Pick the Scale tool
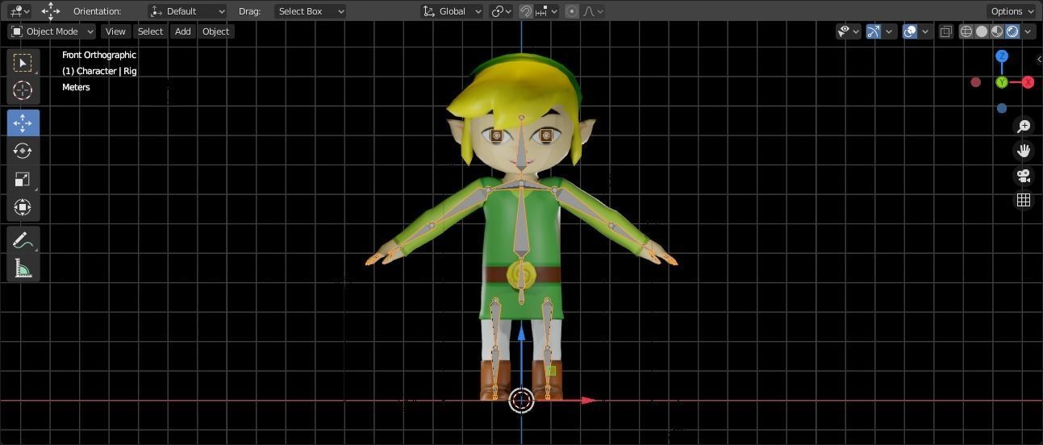This screenshot has width=1043, height=445. click(x=23, y=179)
